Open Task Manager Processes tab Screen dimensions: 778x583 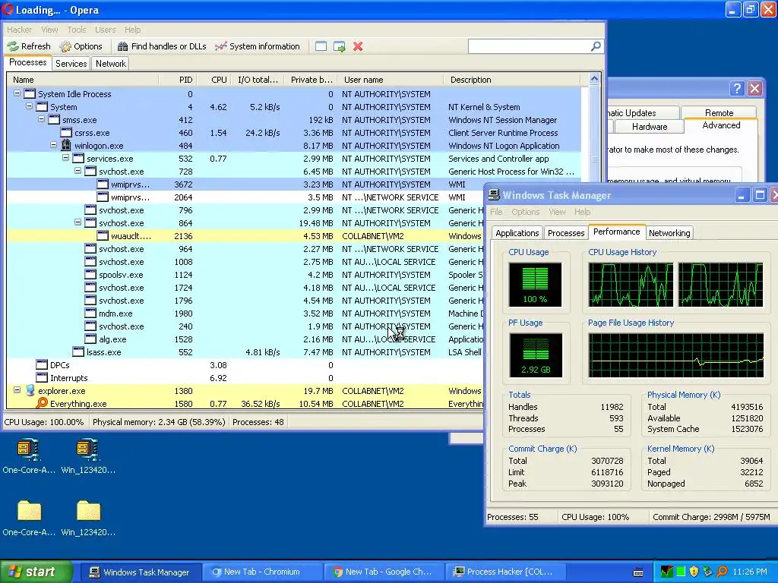point(565,233)
